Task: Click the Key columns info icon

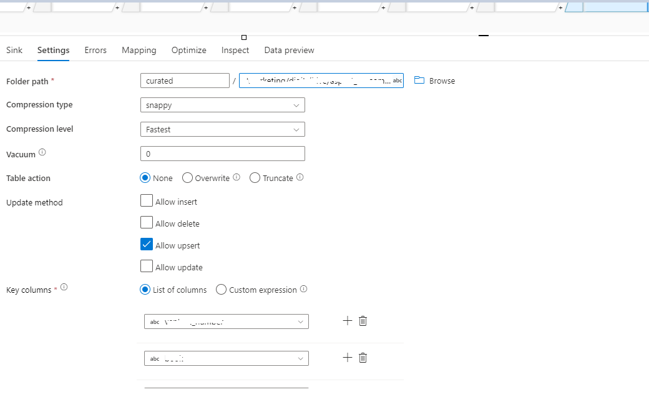Action: tap(64, 287)
